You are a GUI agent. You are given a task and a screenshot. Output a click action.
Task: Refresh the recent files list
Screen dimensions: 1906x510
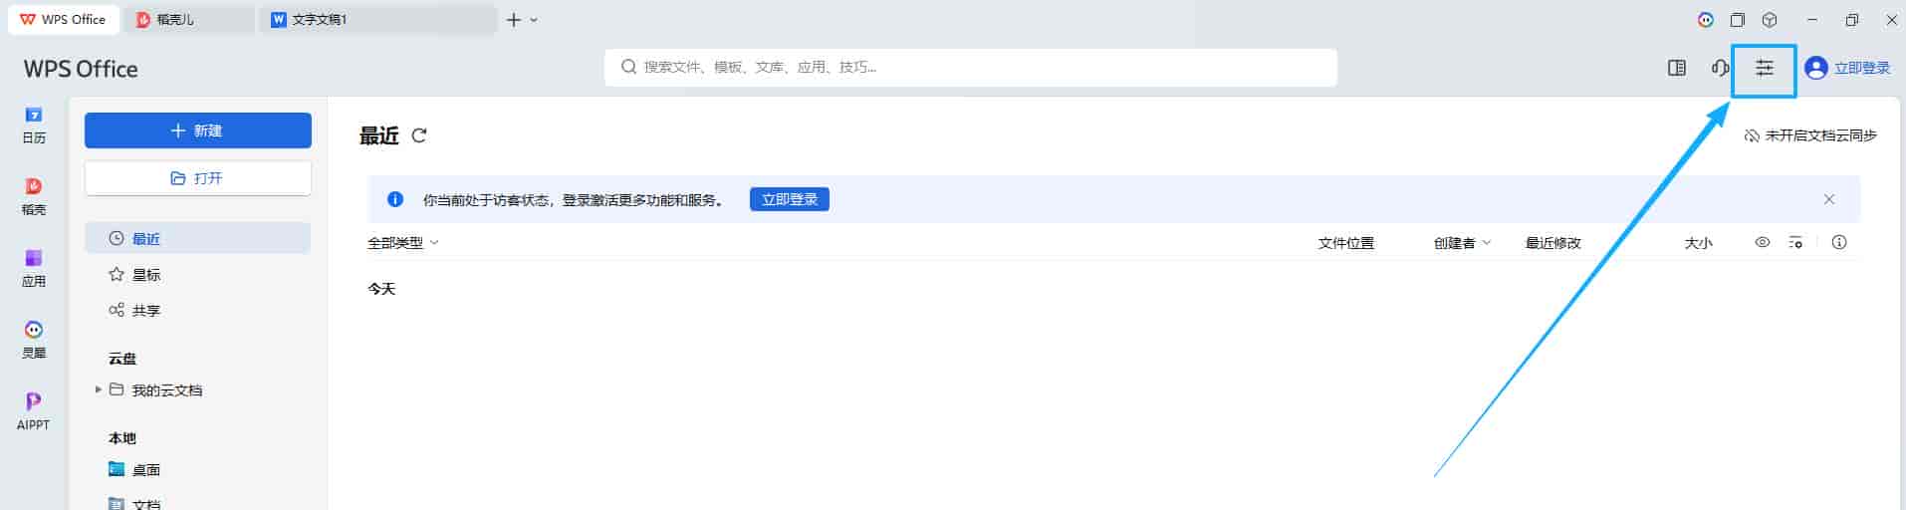coord(419,135)
